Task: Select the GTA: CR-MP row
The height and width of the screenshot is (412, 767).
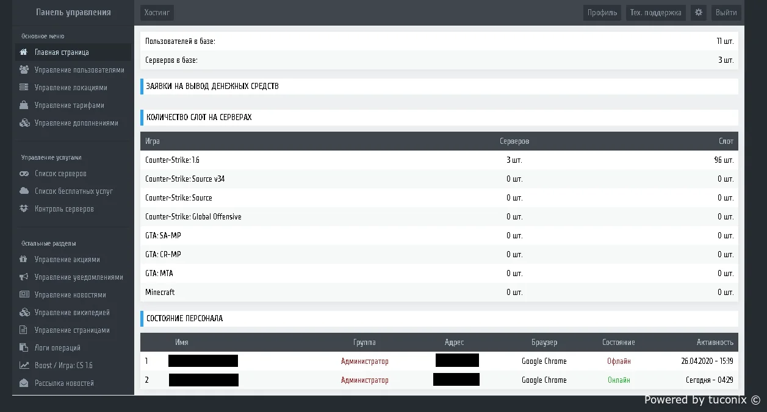Action: pyautogui.click(x=439, y=255)
